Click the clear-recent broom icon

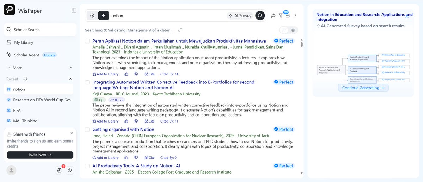point(25,79)
